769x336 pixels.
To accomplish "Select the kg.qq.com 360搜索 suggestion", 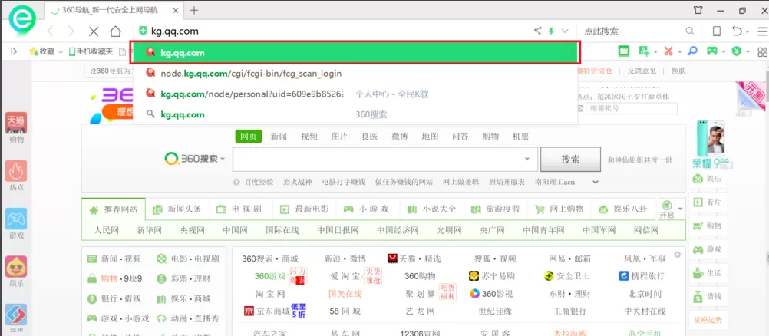I will pyautogui.click(x=355, y=114).
